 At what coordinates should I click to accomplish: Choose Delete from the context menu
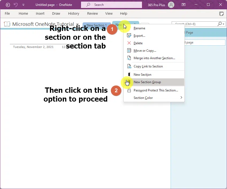click(154, 43)
